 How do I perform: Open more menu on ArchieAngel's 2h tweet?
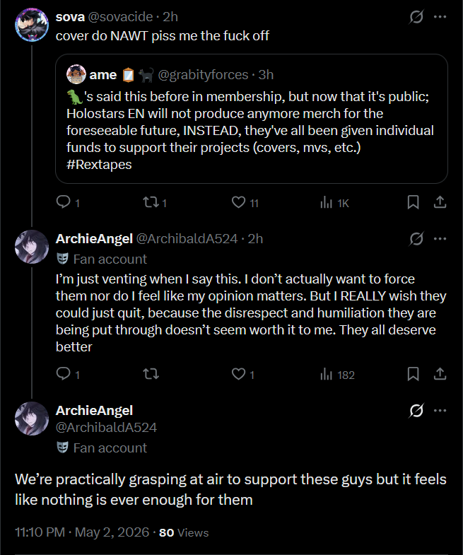pyautogui.click(x=440, y=238)
